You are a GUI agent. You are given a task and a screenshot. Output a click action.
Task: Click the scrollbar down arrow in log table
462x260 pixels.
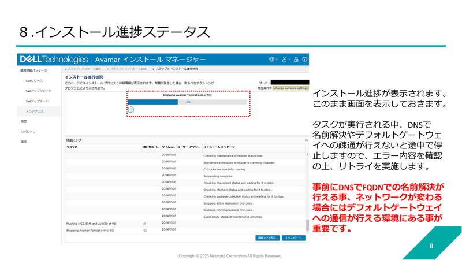click(x=307, y=232)
